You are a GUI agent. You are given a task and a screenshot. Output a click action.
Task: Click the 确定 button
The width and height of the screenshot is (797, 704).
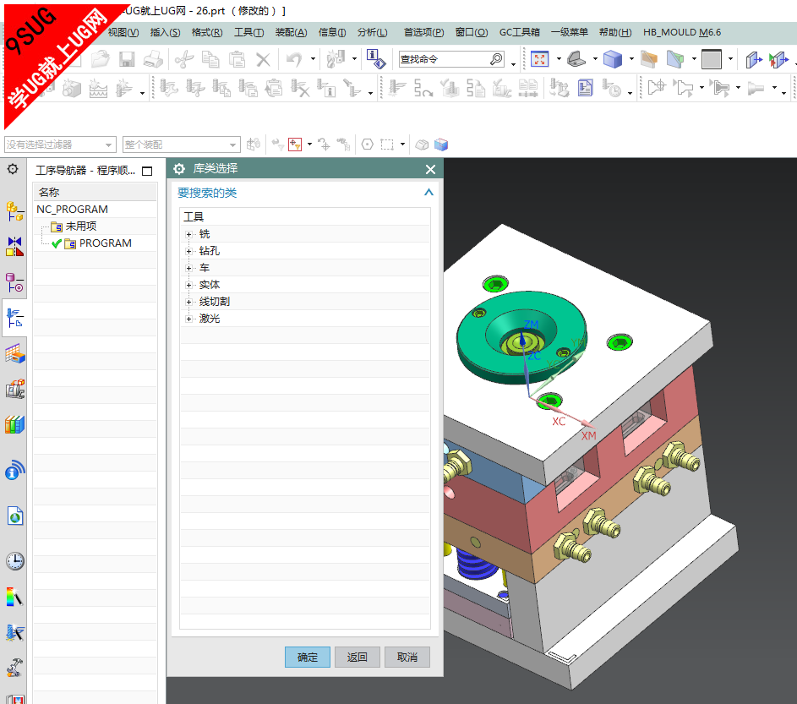(308, 658)
